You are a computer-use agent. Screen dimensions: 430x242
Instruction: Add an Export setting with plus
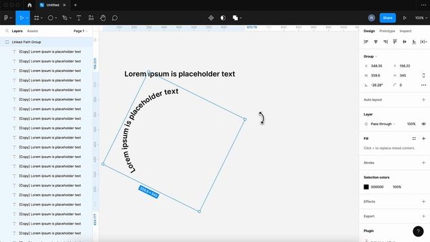(423, 216)
